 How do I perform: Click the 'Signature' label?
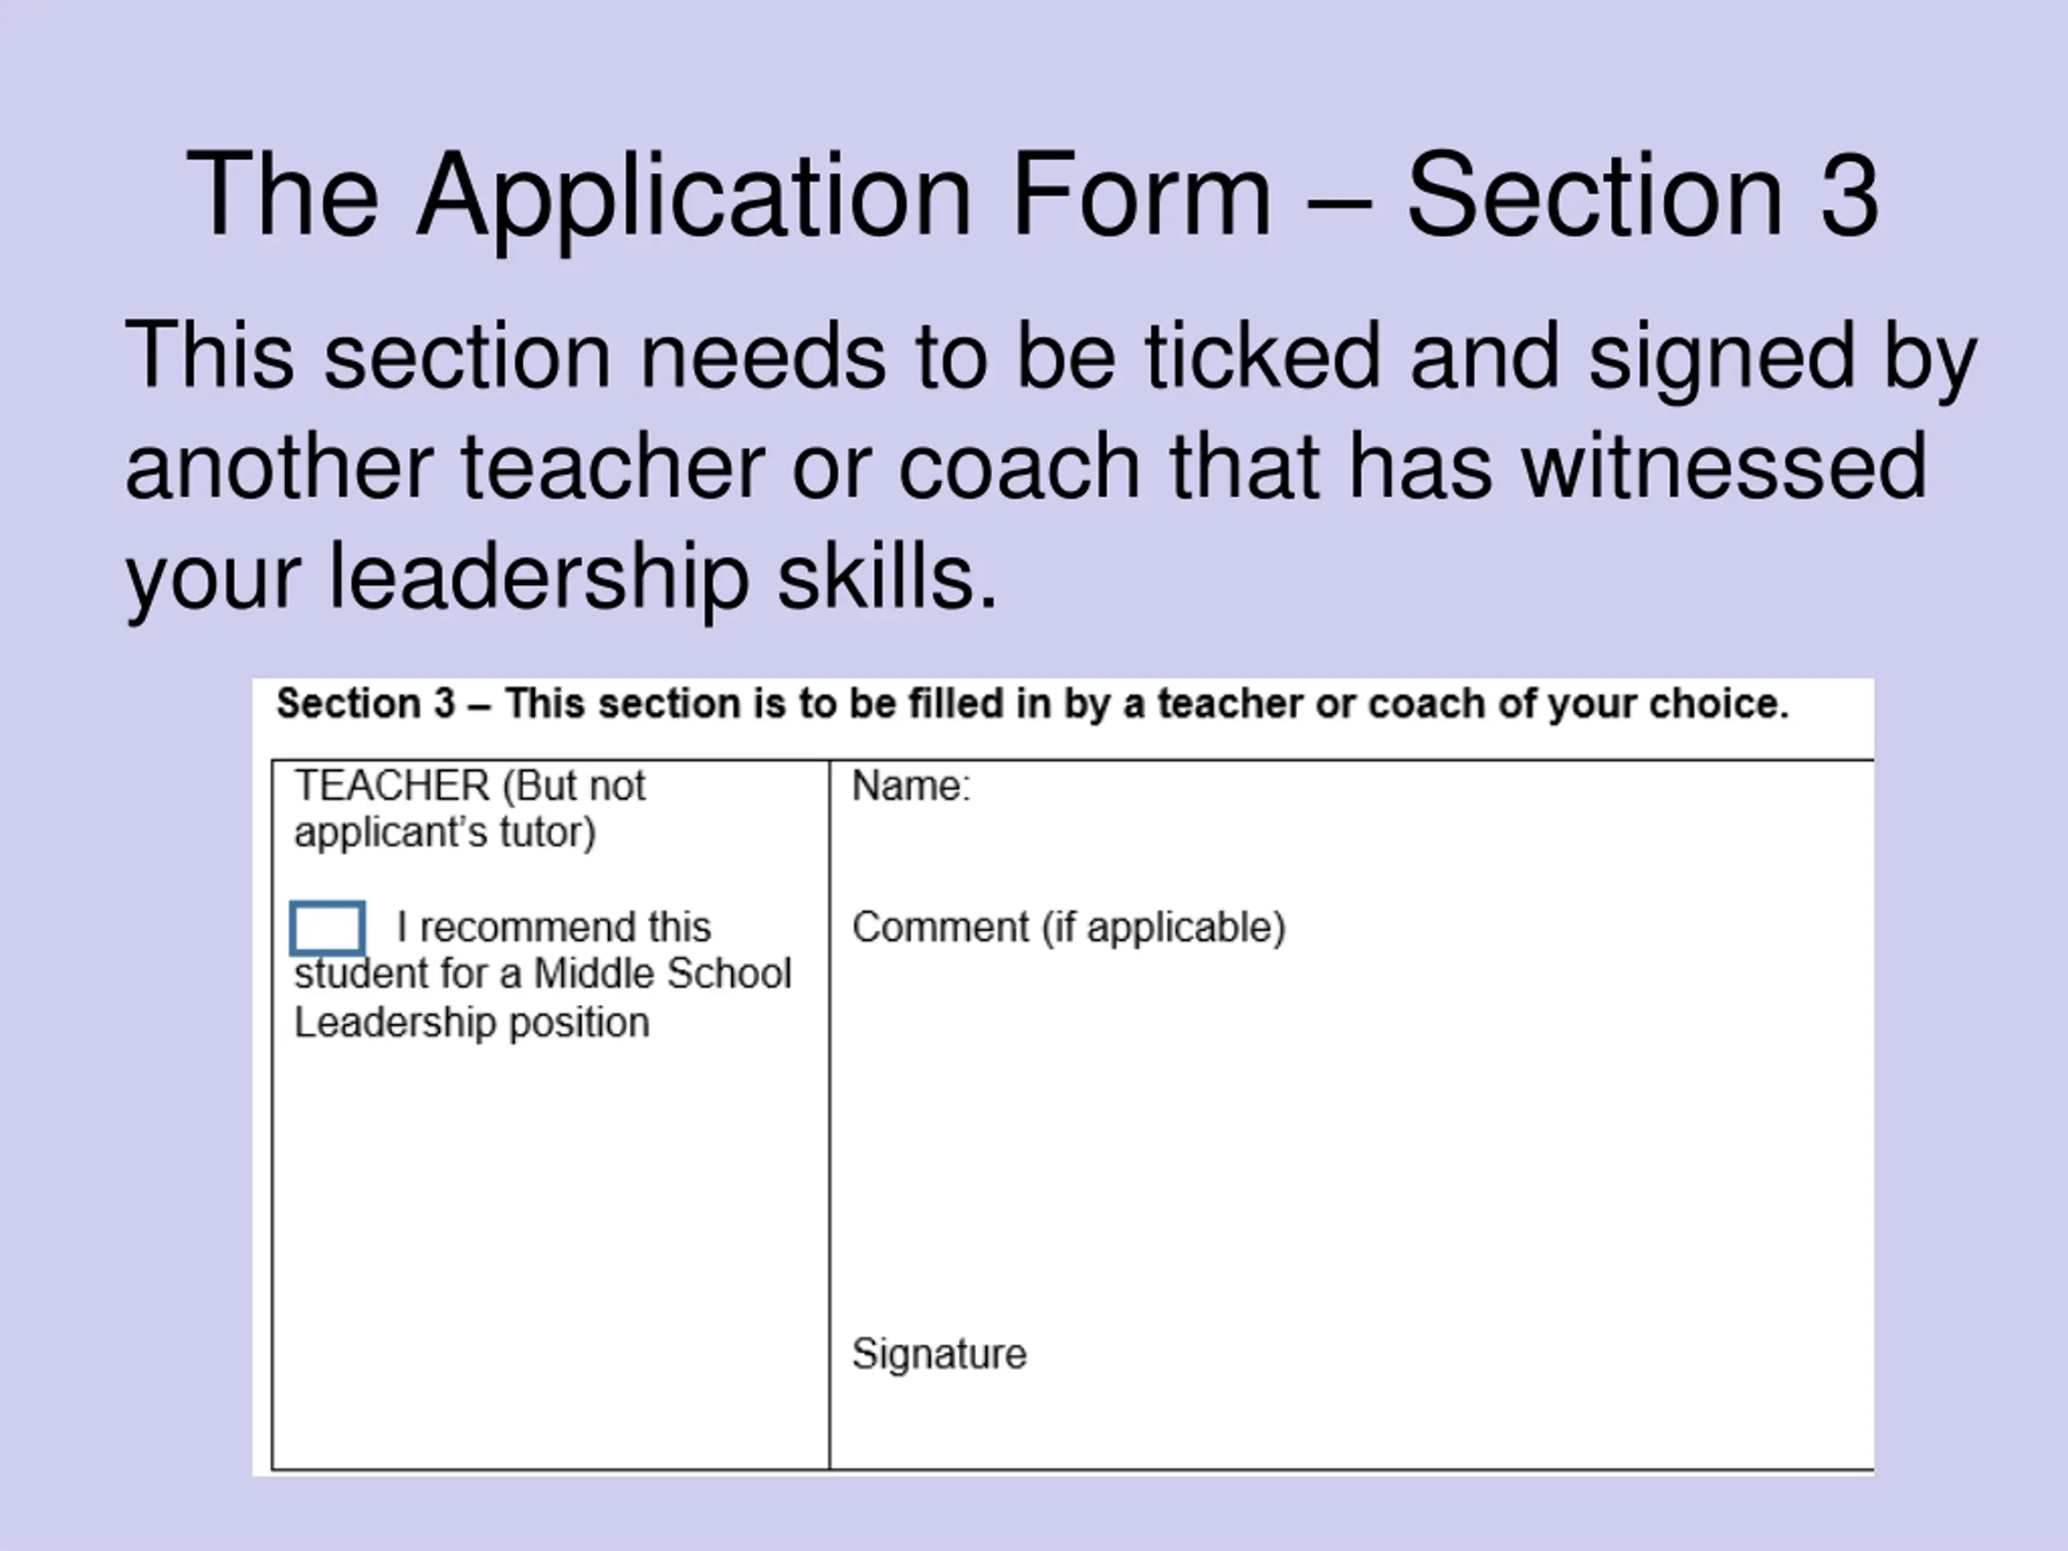[x=939, y=1355]
